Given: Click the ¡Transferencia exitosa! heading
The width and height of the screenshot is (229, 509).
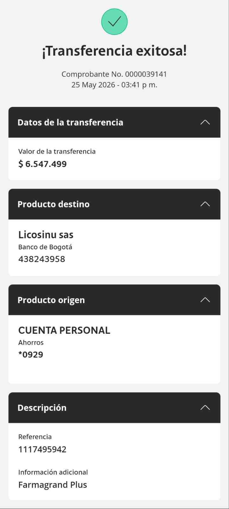Looking at the screenshot, I should (x=114, y=51).
